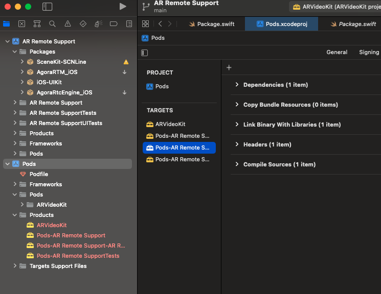Select the last Pods-AR Remote S... target
This screenshot has height=294, width=381.
179,159
